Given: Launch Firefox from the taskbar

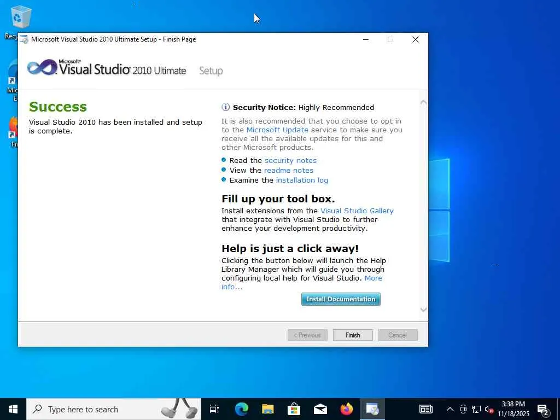Looking at the screenshot, I should tap(346, 409).
